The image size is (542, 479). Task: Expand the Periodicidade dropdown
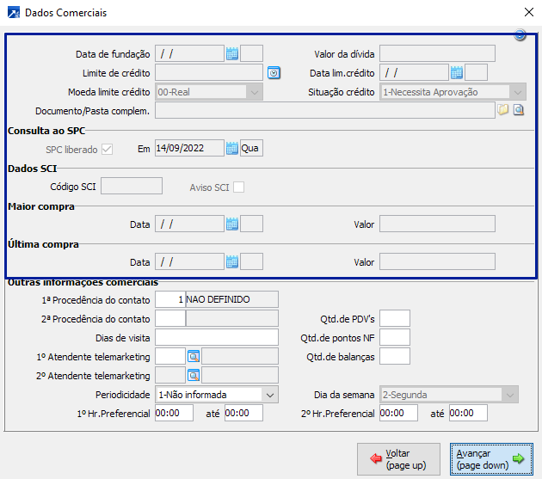tap(269, 395)
